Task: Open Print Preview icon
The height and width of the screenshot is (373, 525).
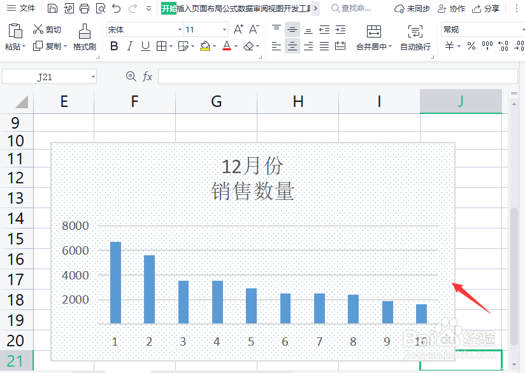Action: click(101, 8)
